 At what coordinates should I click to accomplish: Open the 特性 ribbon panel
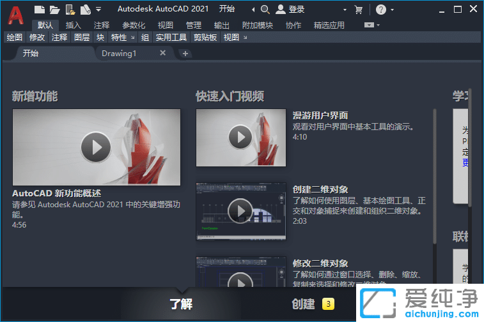coord(119,38)
